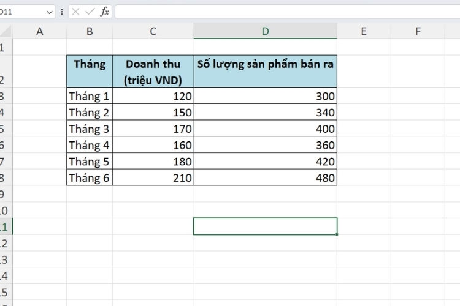
Task: Select column B header
Action: click(x=90, y=31)
